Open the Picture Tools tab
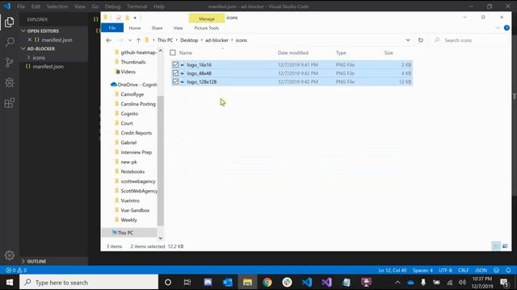The image size is (517, 290). [x=207, y=28]
